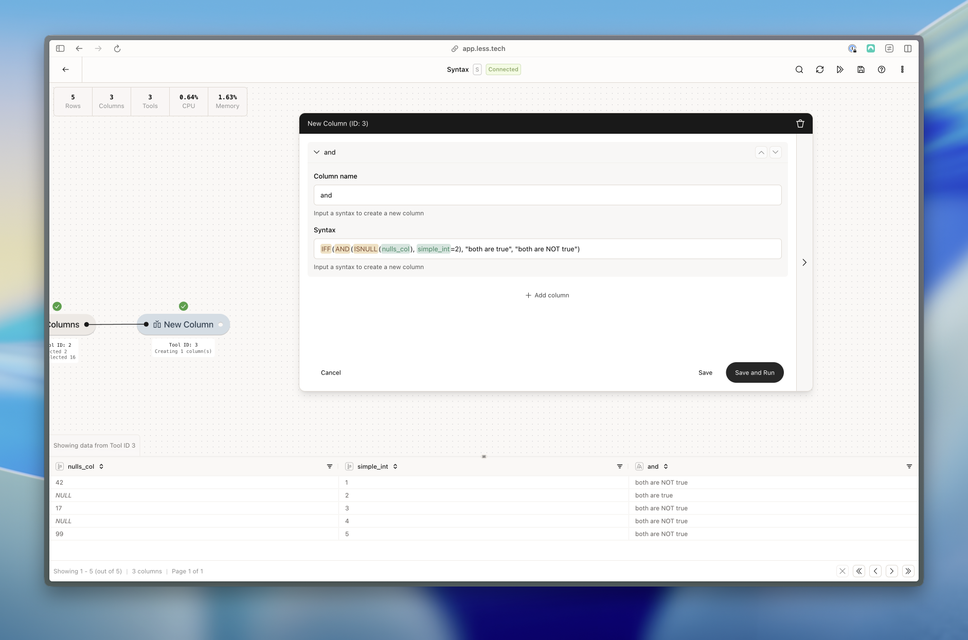Edit the Syntax formula field

(547, 249)
